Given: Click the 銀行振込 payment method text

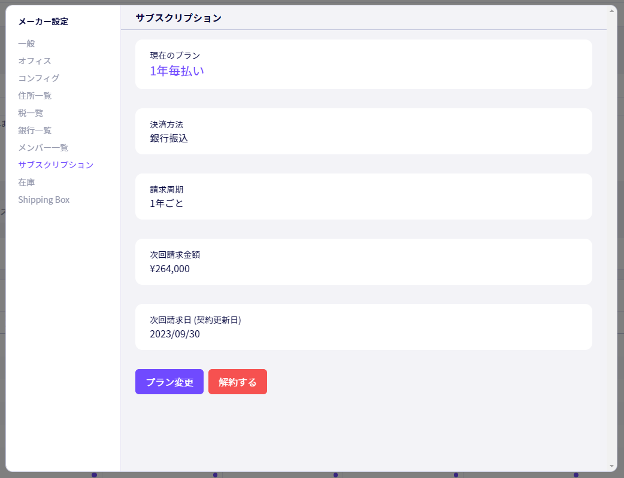Looking at the screenshot, I should [x=169, y=138].
